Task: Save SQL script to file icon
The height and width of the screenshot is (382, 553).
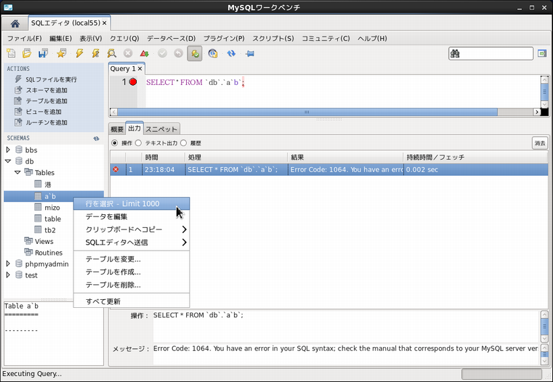Action: pos(43,54)
